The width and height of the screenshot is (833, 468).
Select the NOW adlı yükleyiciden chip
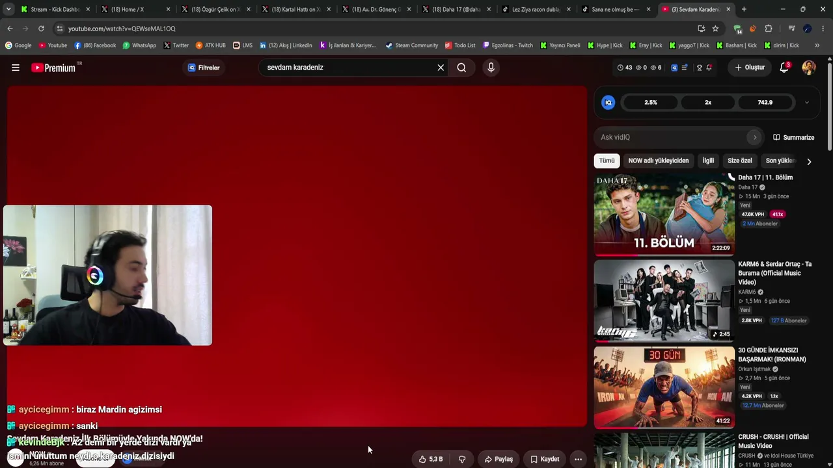659,161
